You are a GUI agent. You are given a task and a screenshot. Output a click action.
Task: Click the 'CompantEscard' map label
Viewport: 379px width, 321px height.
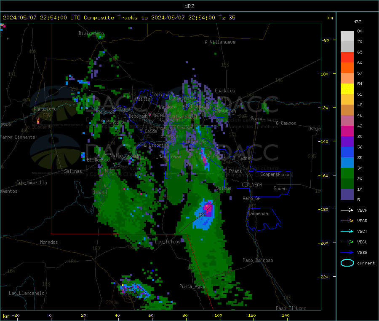coord(277,175)
